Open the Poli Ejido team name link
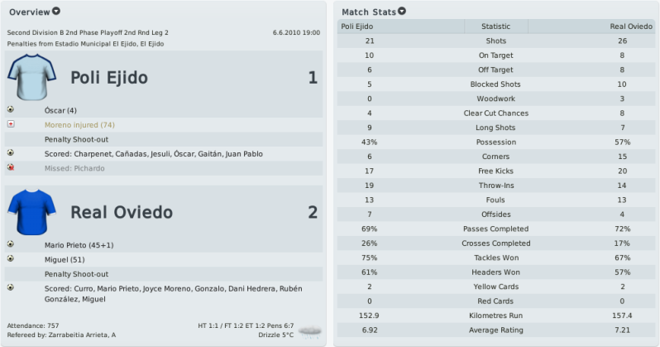This screenshot has height=347, width=660. pyautogui.click(x=109, y=78)
